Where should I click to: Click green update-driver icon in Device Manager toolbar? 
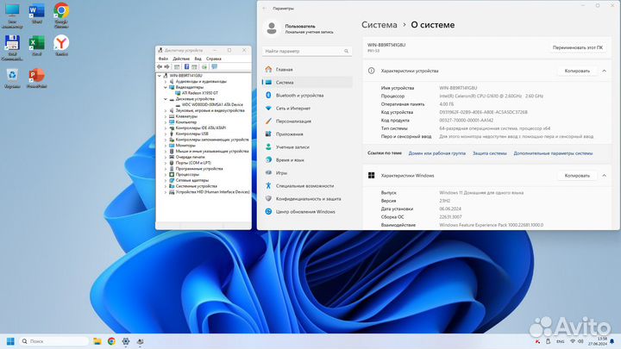(x=204, y=67)
